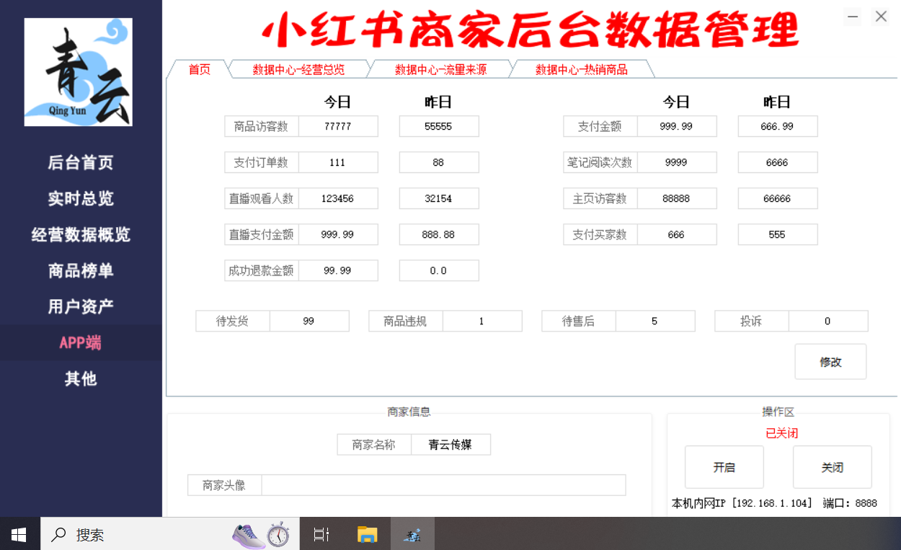
Task: Edit yesterday's 成功退款金额 field 0.0
Action: tap(439, 270)
